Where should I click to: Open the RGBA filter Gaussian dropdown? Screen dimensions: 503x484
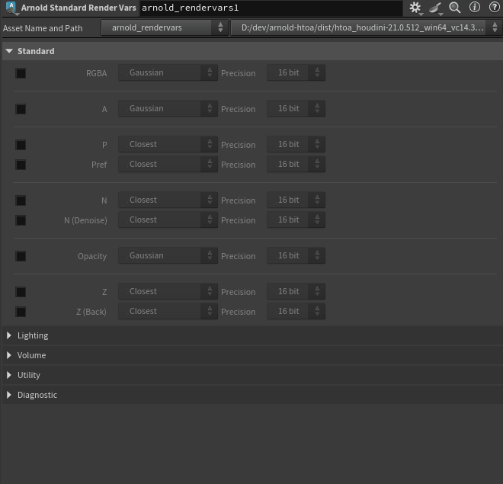pos(168,73)
